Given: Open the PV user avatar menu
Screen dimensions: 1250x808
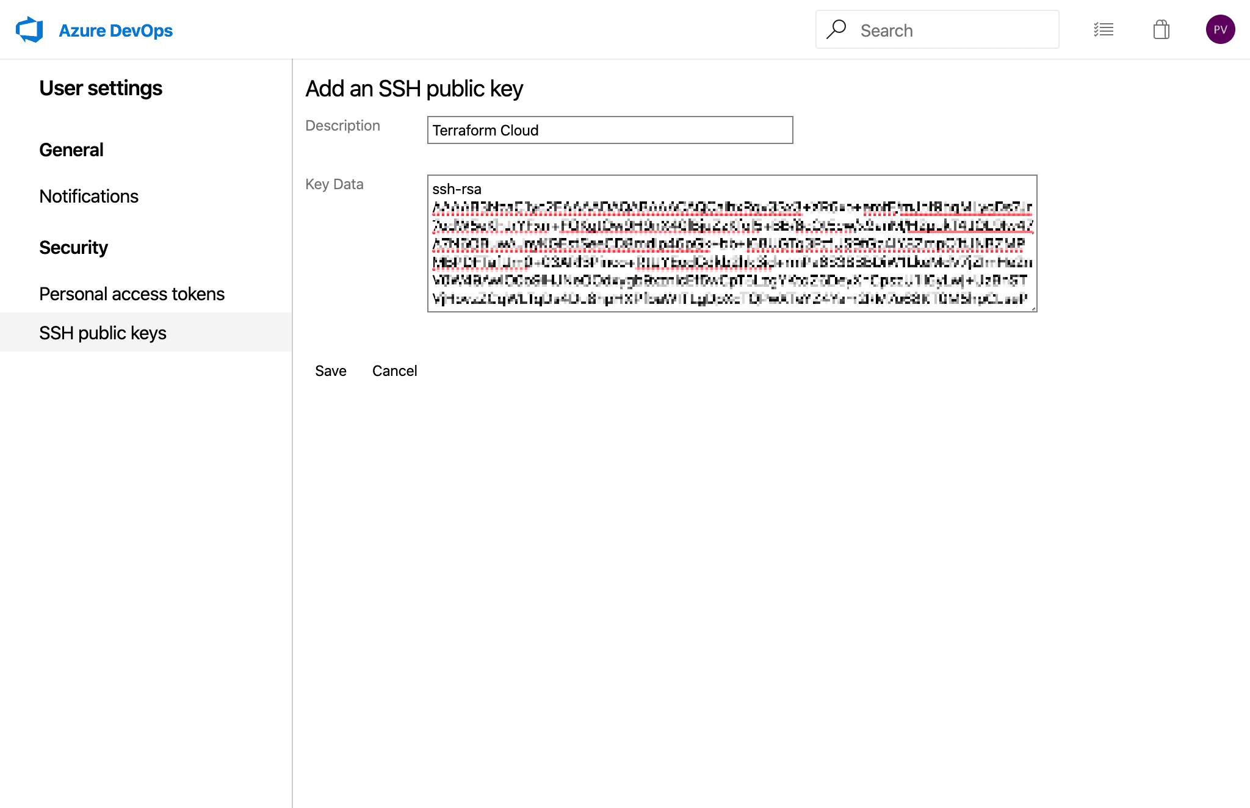Looking at the screenshot, I should click(1220, 29).
